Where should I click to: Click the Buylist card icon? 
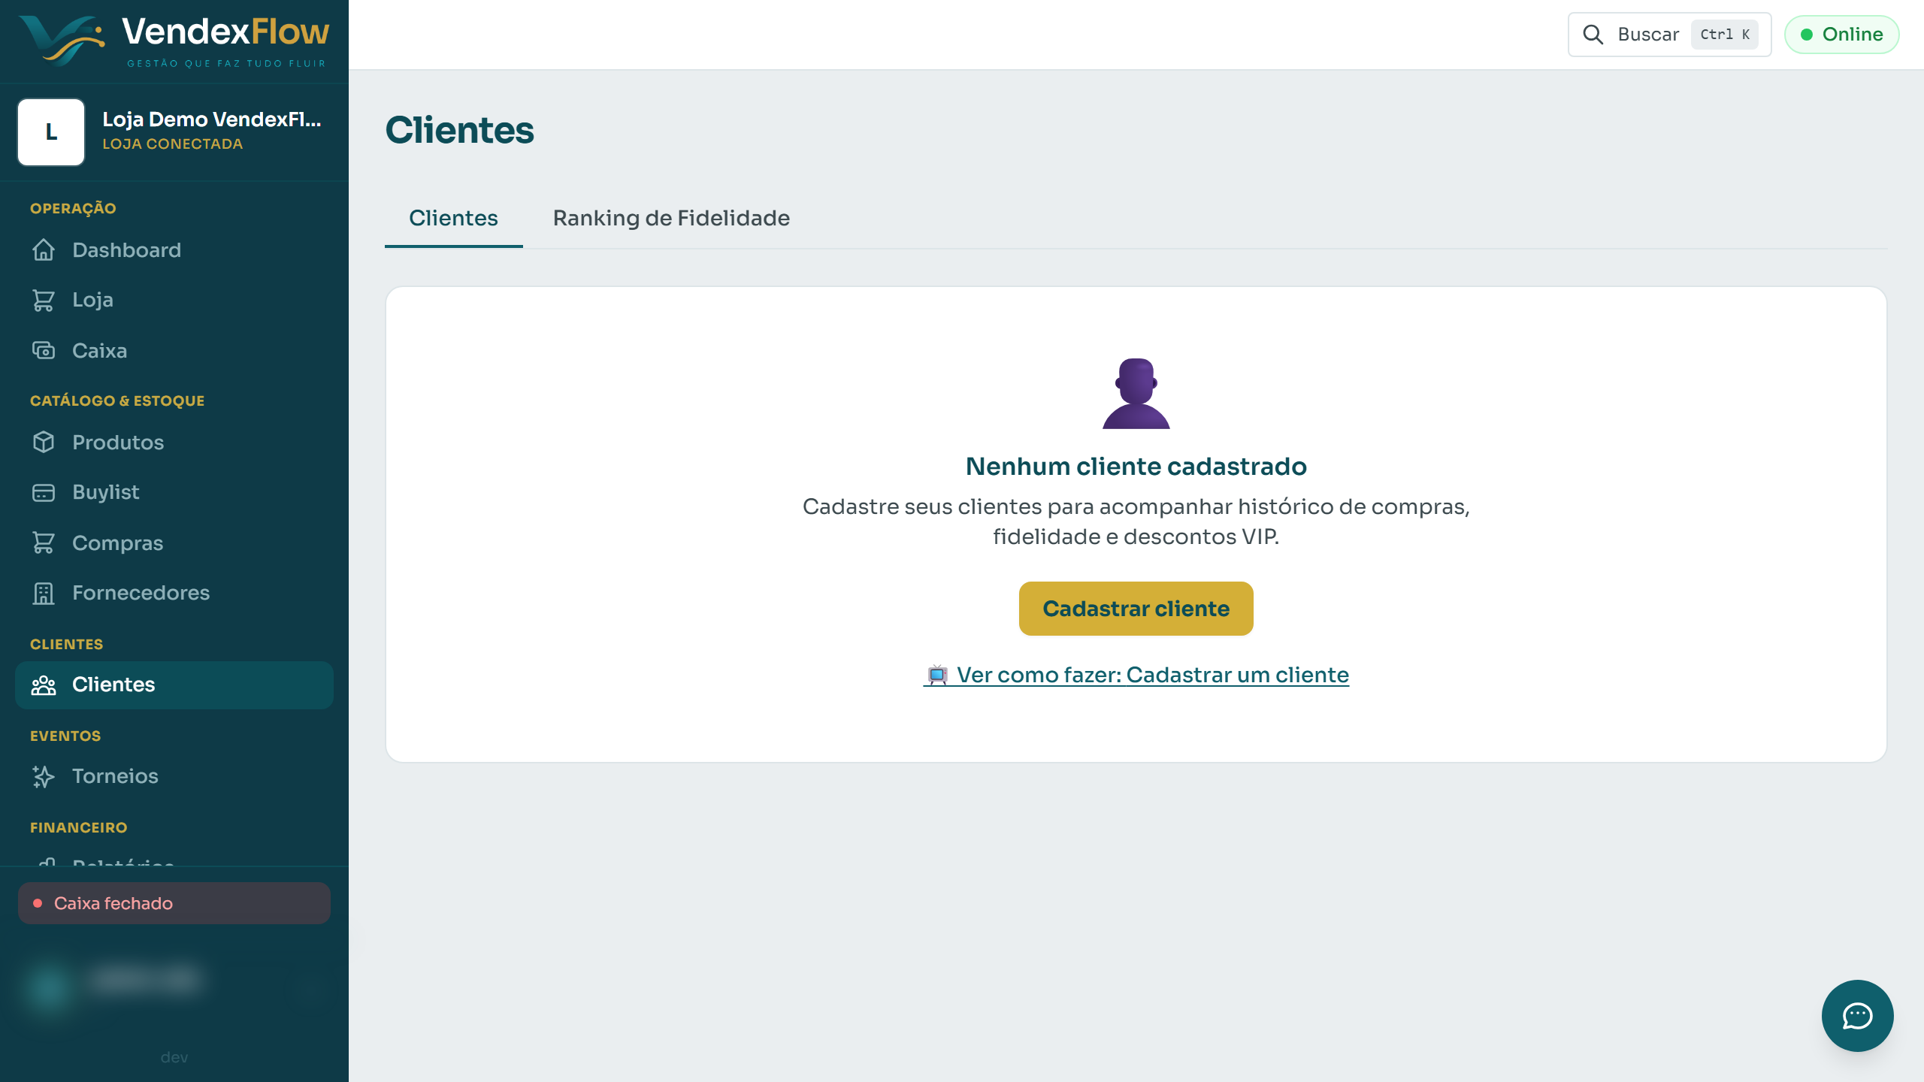coord(44,492)
